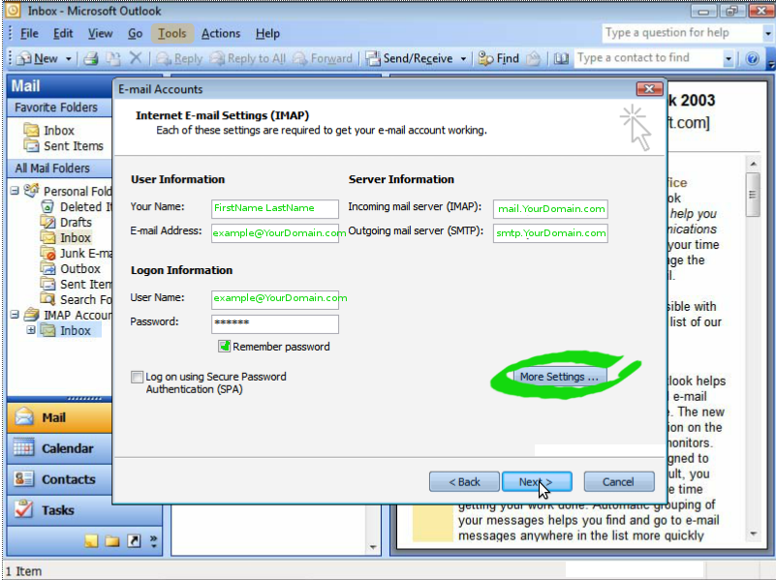The height and width of the screenshot is (580, 776).
Task: Open the Address Book icon
Action: tap(560, 58)
